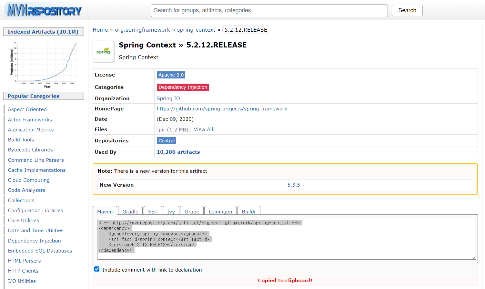Click the Dec 09, 2020 date value
This screenshot has height=289, width=485.
click(x=175, y=119)
